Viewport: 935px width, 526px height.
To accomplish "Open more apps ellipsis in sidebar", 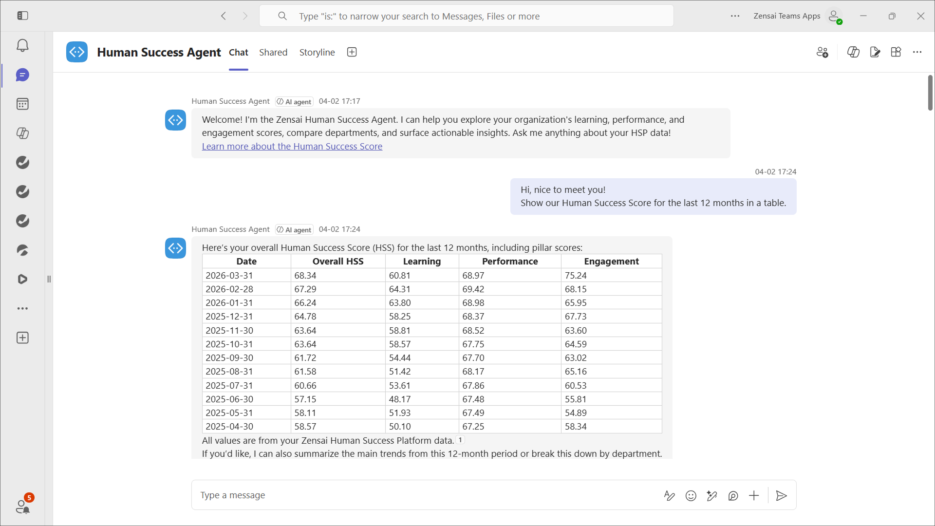I will pos(22,309).
